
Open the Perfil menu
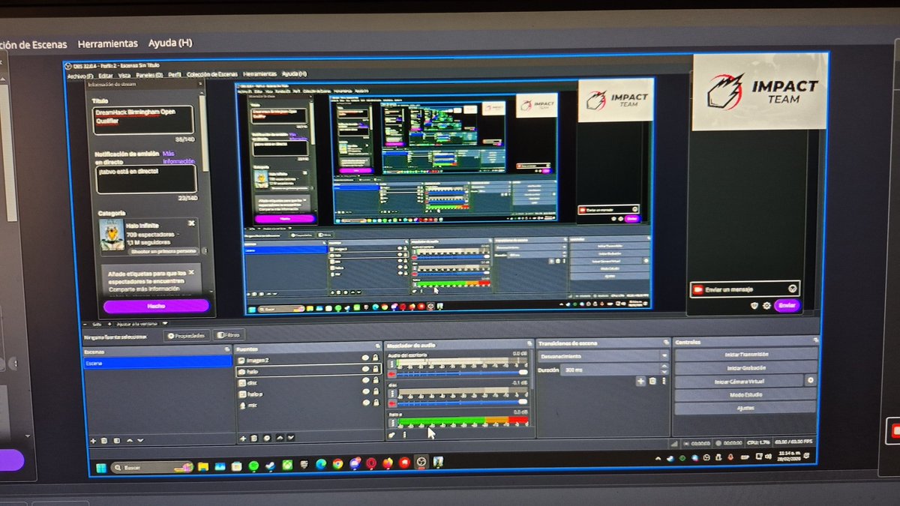point(175,75)
